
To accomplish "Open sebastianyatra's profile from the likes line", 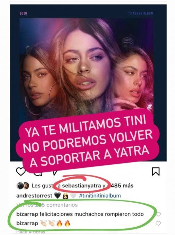I will pos(82,186).
